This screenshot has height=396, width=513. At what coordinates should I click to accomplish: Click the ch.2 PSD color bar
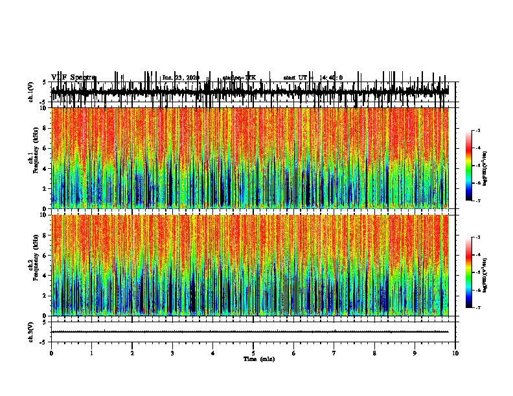(x=468, y=272)
